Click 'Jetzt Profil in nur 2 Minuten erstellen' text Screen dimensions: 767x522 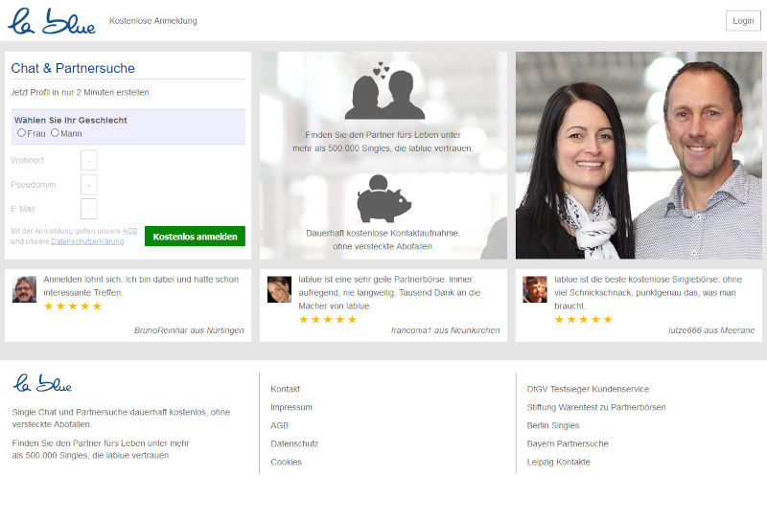coord(81,92)
